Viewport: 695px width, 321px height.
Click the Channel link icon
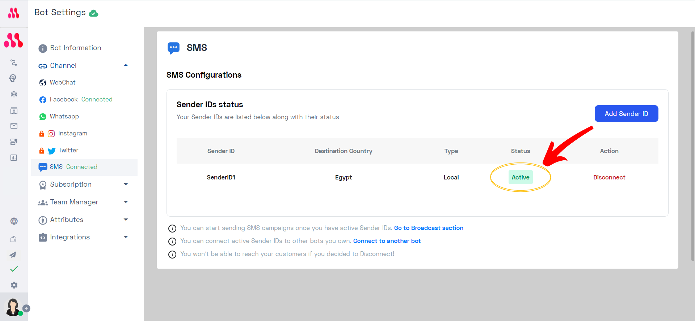click(43, 66)
